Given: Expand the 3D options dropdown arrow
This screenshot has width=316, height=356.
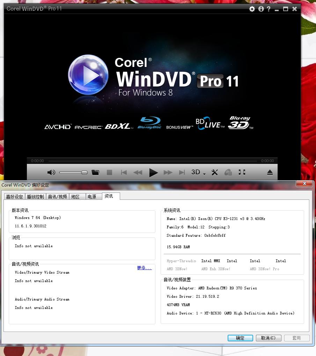Looking at the screenshot, I should 204,174.
